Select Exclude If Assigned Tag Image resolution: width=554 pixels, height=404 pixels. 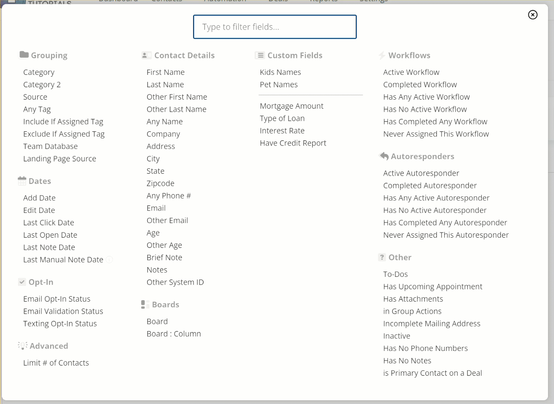point(64,134)
